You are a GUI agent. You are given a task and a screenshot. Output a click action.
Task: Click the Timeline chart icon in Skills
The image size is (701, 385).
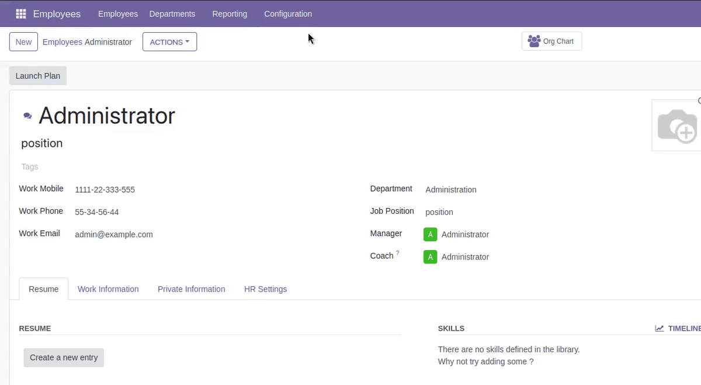coord(660,328)
